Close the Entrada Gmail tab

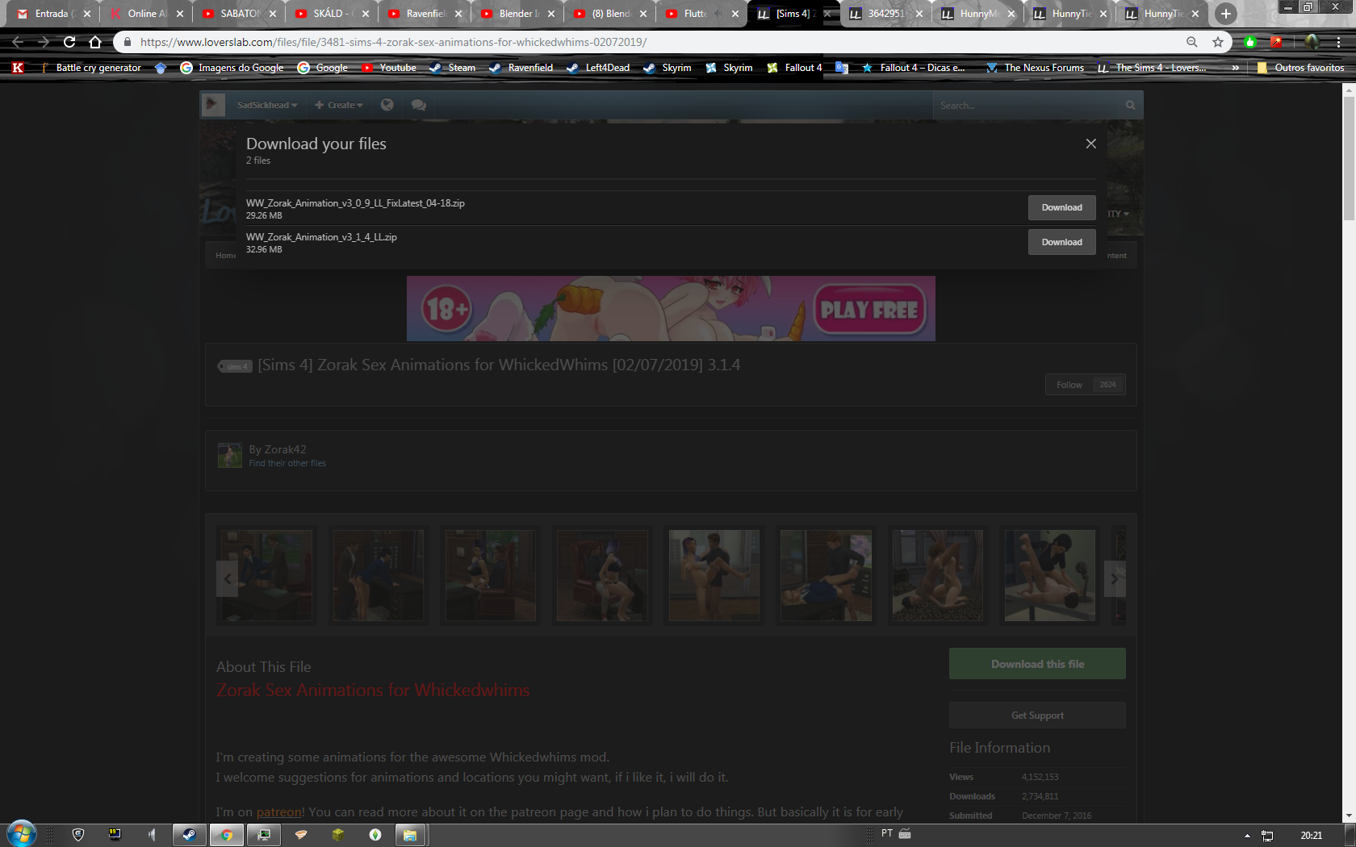point(87,14)
